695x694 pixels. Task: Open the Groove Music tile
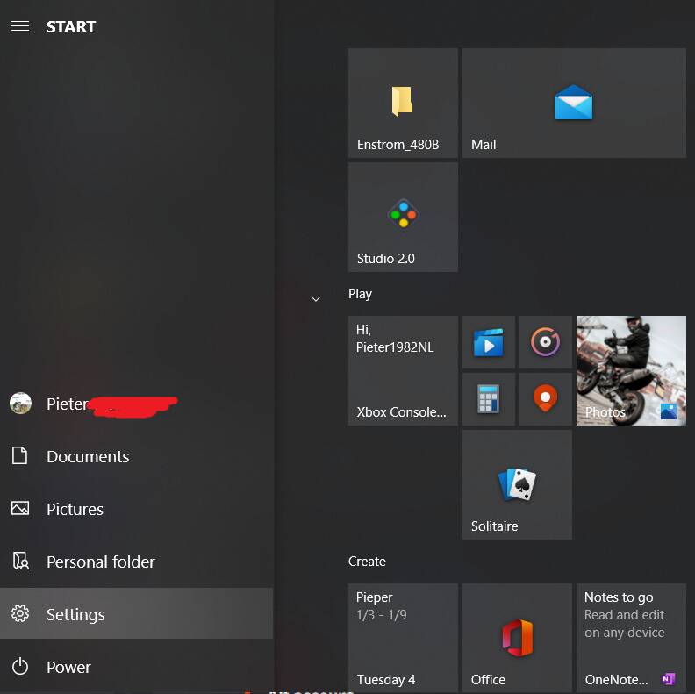tap(546, 342)
